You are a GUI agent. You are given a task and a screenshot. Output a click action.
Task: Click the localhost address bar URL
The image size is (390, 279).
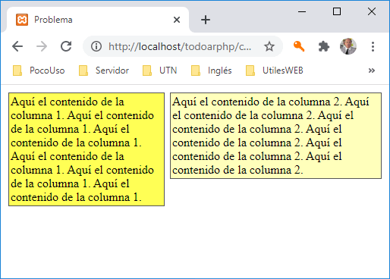pos(180,46)
